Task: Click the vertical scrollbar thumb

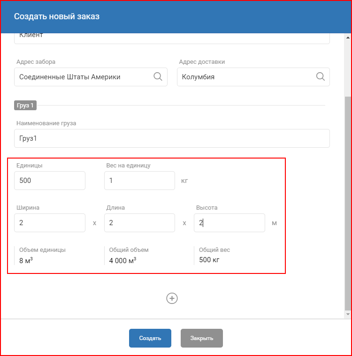Action: (x=348, y=203)
